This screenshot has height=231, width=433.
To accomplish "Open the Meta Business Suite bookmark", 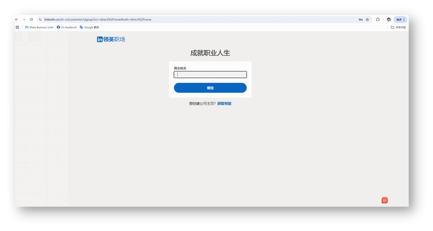I will (39, 27).
